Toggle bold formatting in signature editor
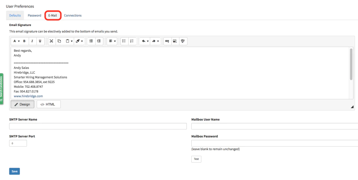 point(24,41)
